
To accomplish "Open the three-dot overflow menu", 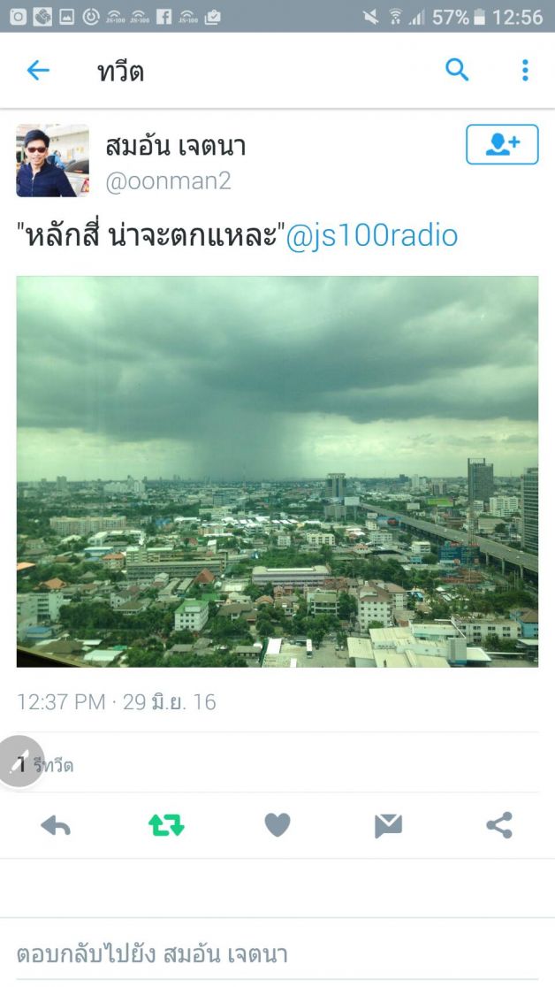I will 525,71.
